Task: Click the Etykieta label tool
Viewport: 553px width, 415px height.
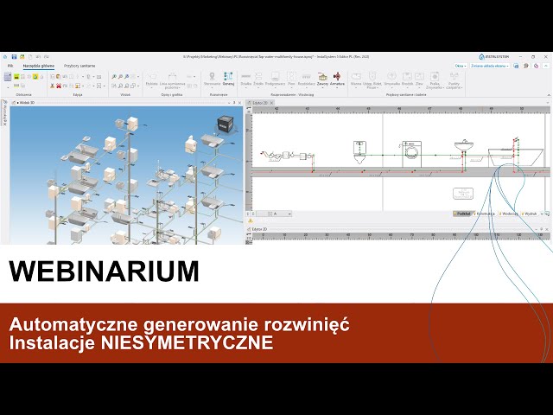Action: click(x=152, y=79)
